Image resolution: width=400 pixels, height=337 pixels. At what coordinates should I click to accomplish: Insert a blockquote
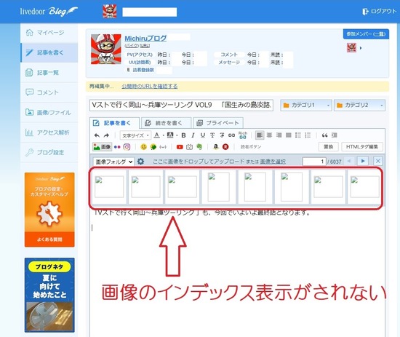(324, 135)
